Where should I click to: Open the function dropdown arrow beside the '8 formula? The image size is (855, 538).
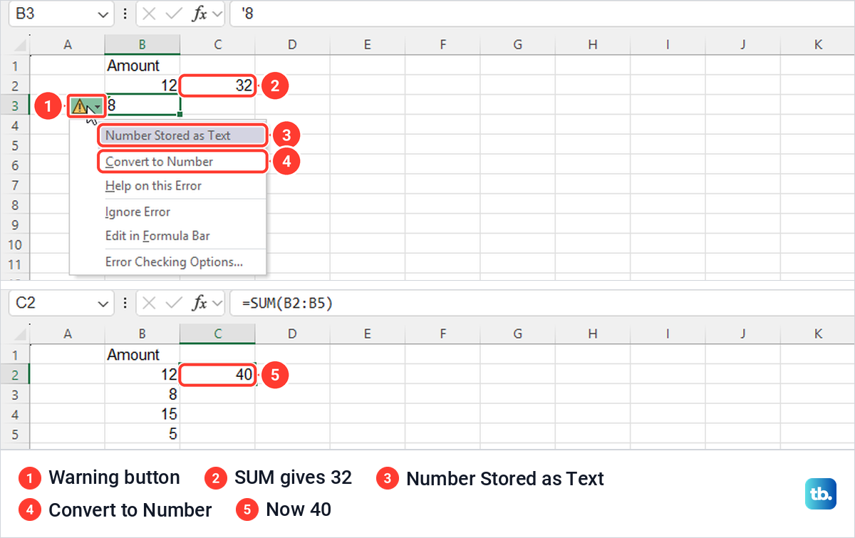(x=217, y=14)
